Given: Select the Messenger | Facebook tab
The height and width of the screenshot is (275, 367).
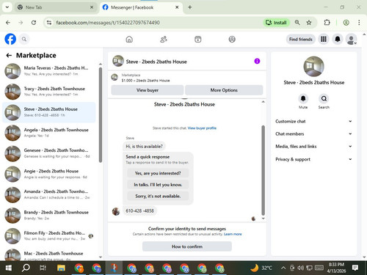Looking at the screenshot, I should 141,7.
